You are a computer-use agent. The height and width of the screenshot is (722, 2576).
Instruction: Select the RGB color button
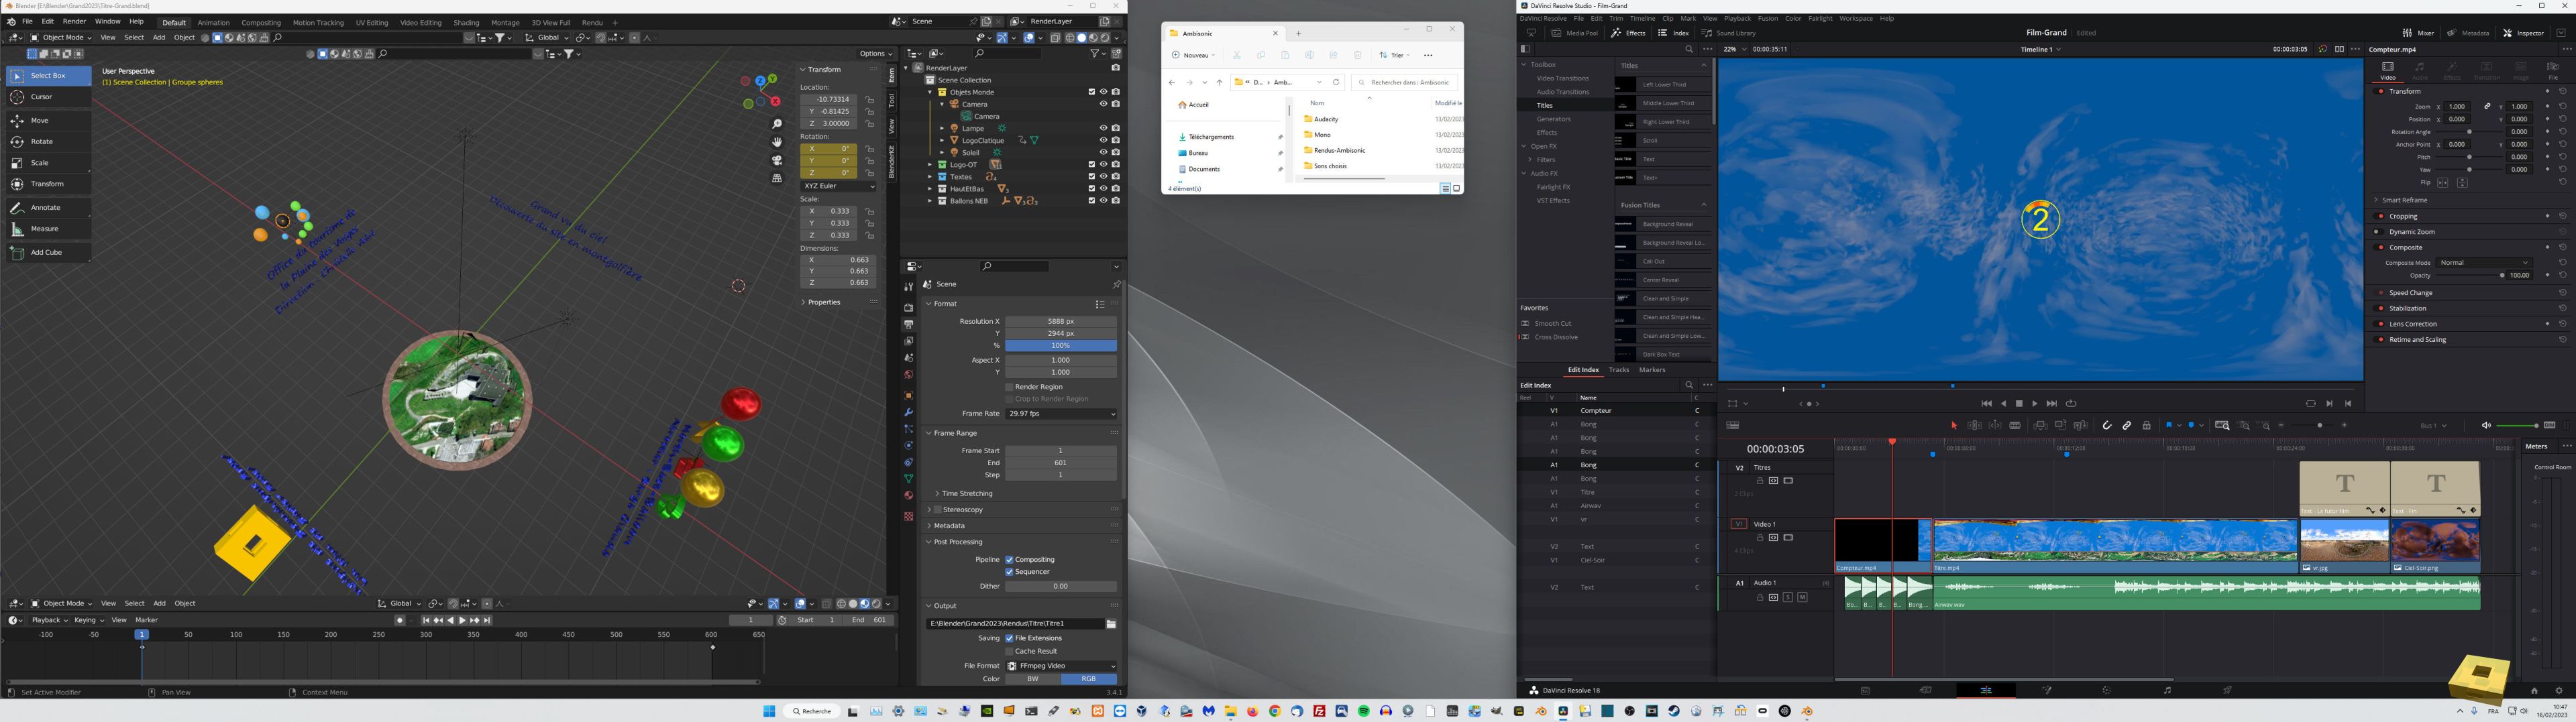click(x=1088, y=679)
